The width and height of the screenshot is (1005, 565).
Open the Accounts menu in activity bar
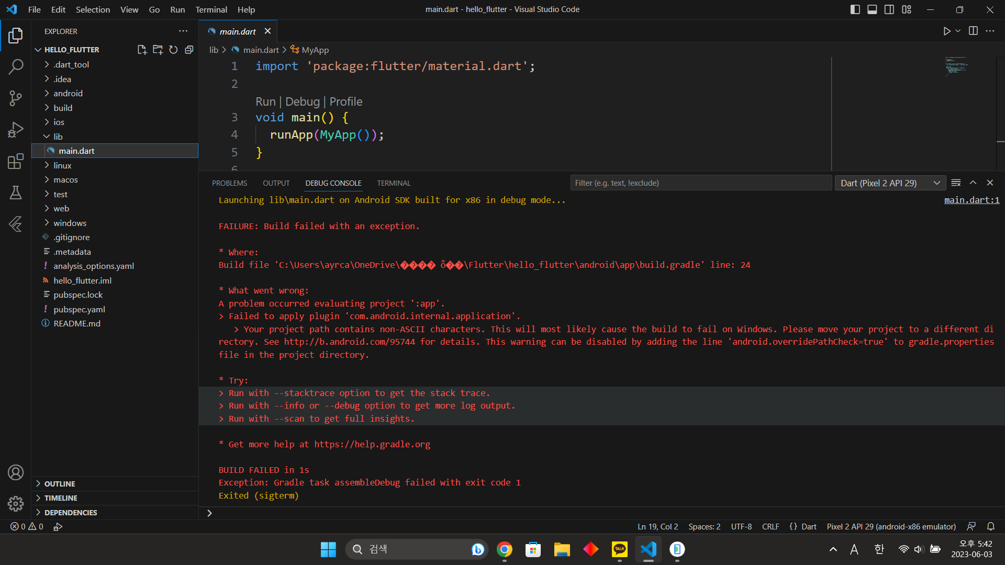[x=16, y=472]
